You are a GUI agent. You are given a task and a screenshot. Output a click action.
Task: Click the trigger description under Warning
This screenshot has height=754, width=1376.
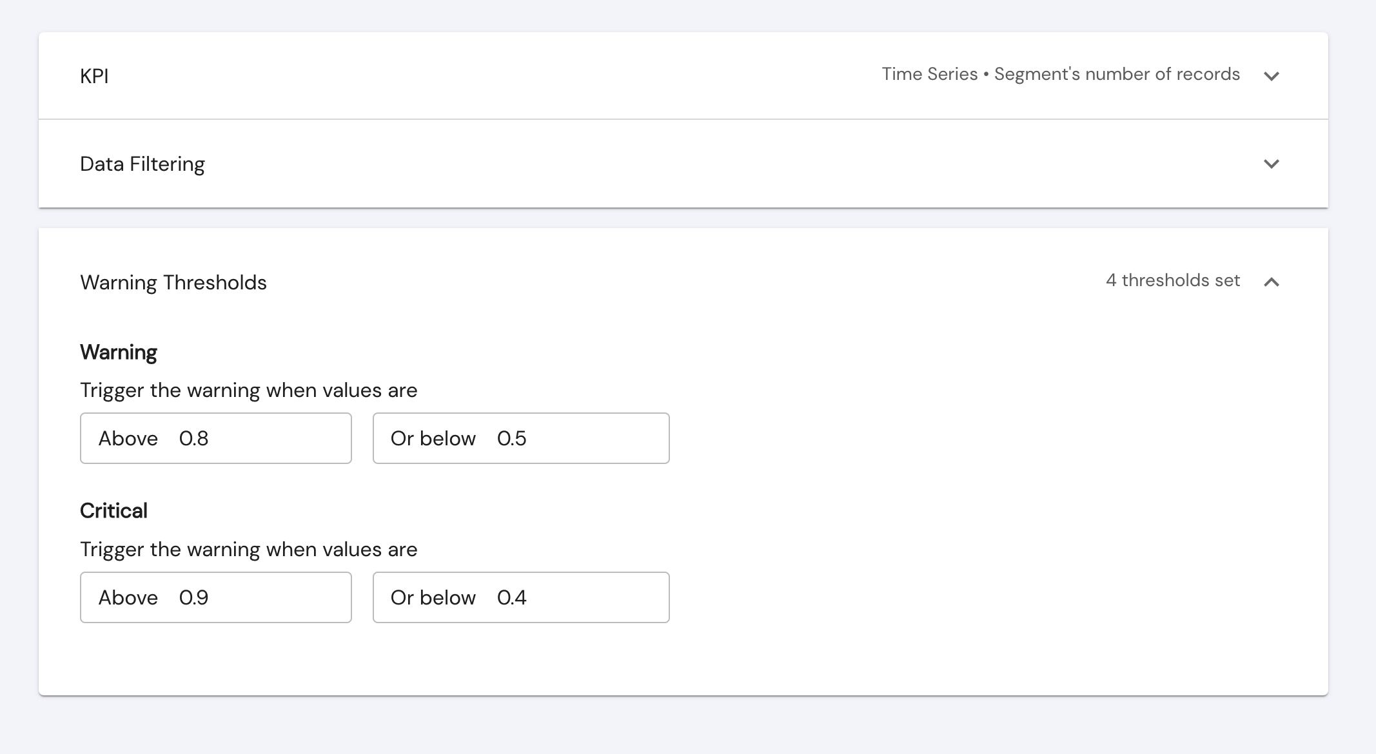pyautogui.click(x=248, y=391)
